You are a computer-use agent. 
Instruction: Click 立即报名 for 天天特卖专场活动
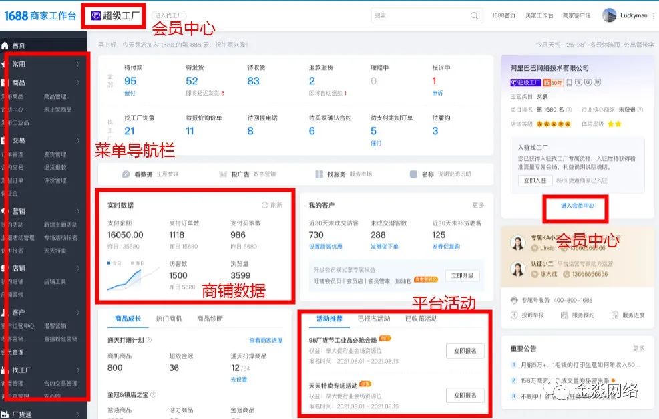465,396
